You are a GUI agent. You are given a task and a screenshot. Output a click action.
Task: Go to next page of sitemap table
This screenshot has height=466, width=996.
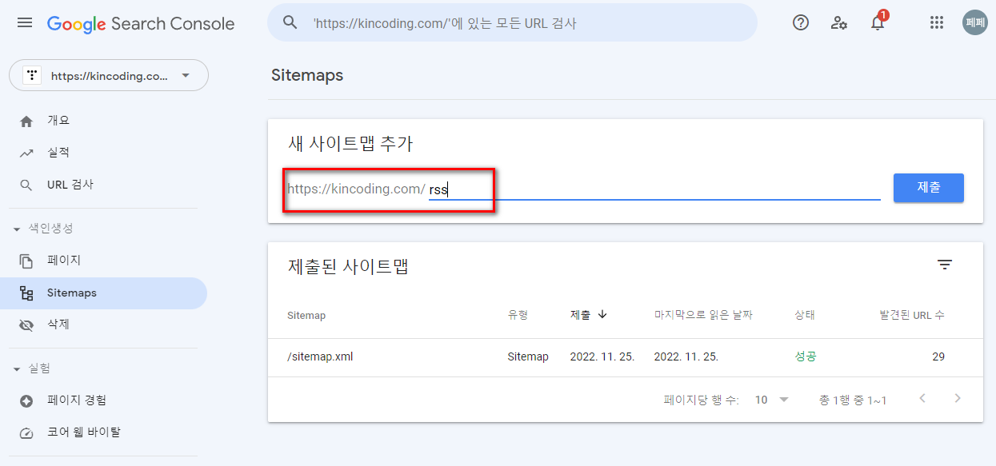tap(958, 398)
